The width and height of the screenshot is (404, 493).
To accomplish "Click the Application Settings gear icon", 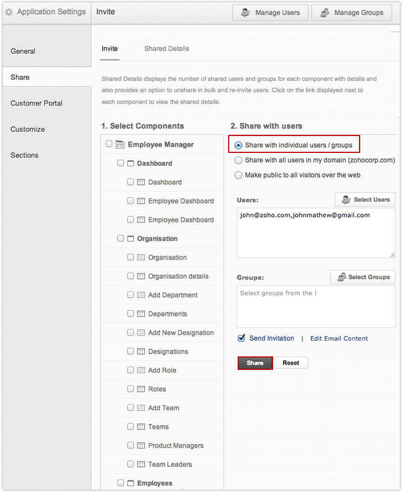I will click(x=9, y=12).
